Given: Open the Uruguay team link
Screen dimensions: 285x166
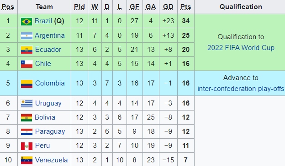Looking at the screenshot, I should [x=48, y=103].
